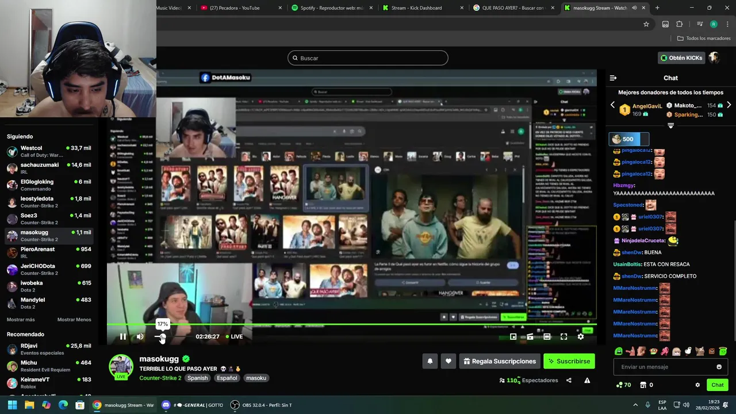Pause the live stream playback
Screen dimensions: 736x414
click(x=123, y=336)
